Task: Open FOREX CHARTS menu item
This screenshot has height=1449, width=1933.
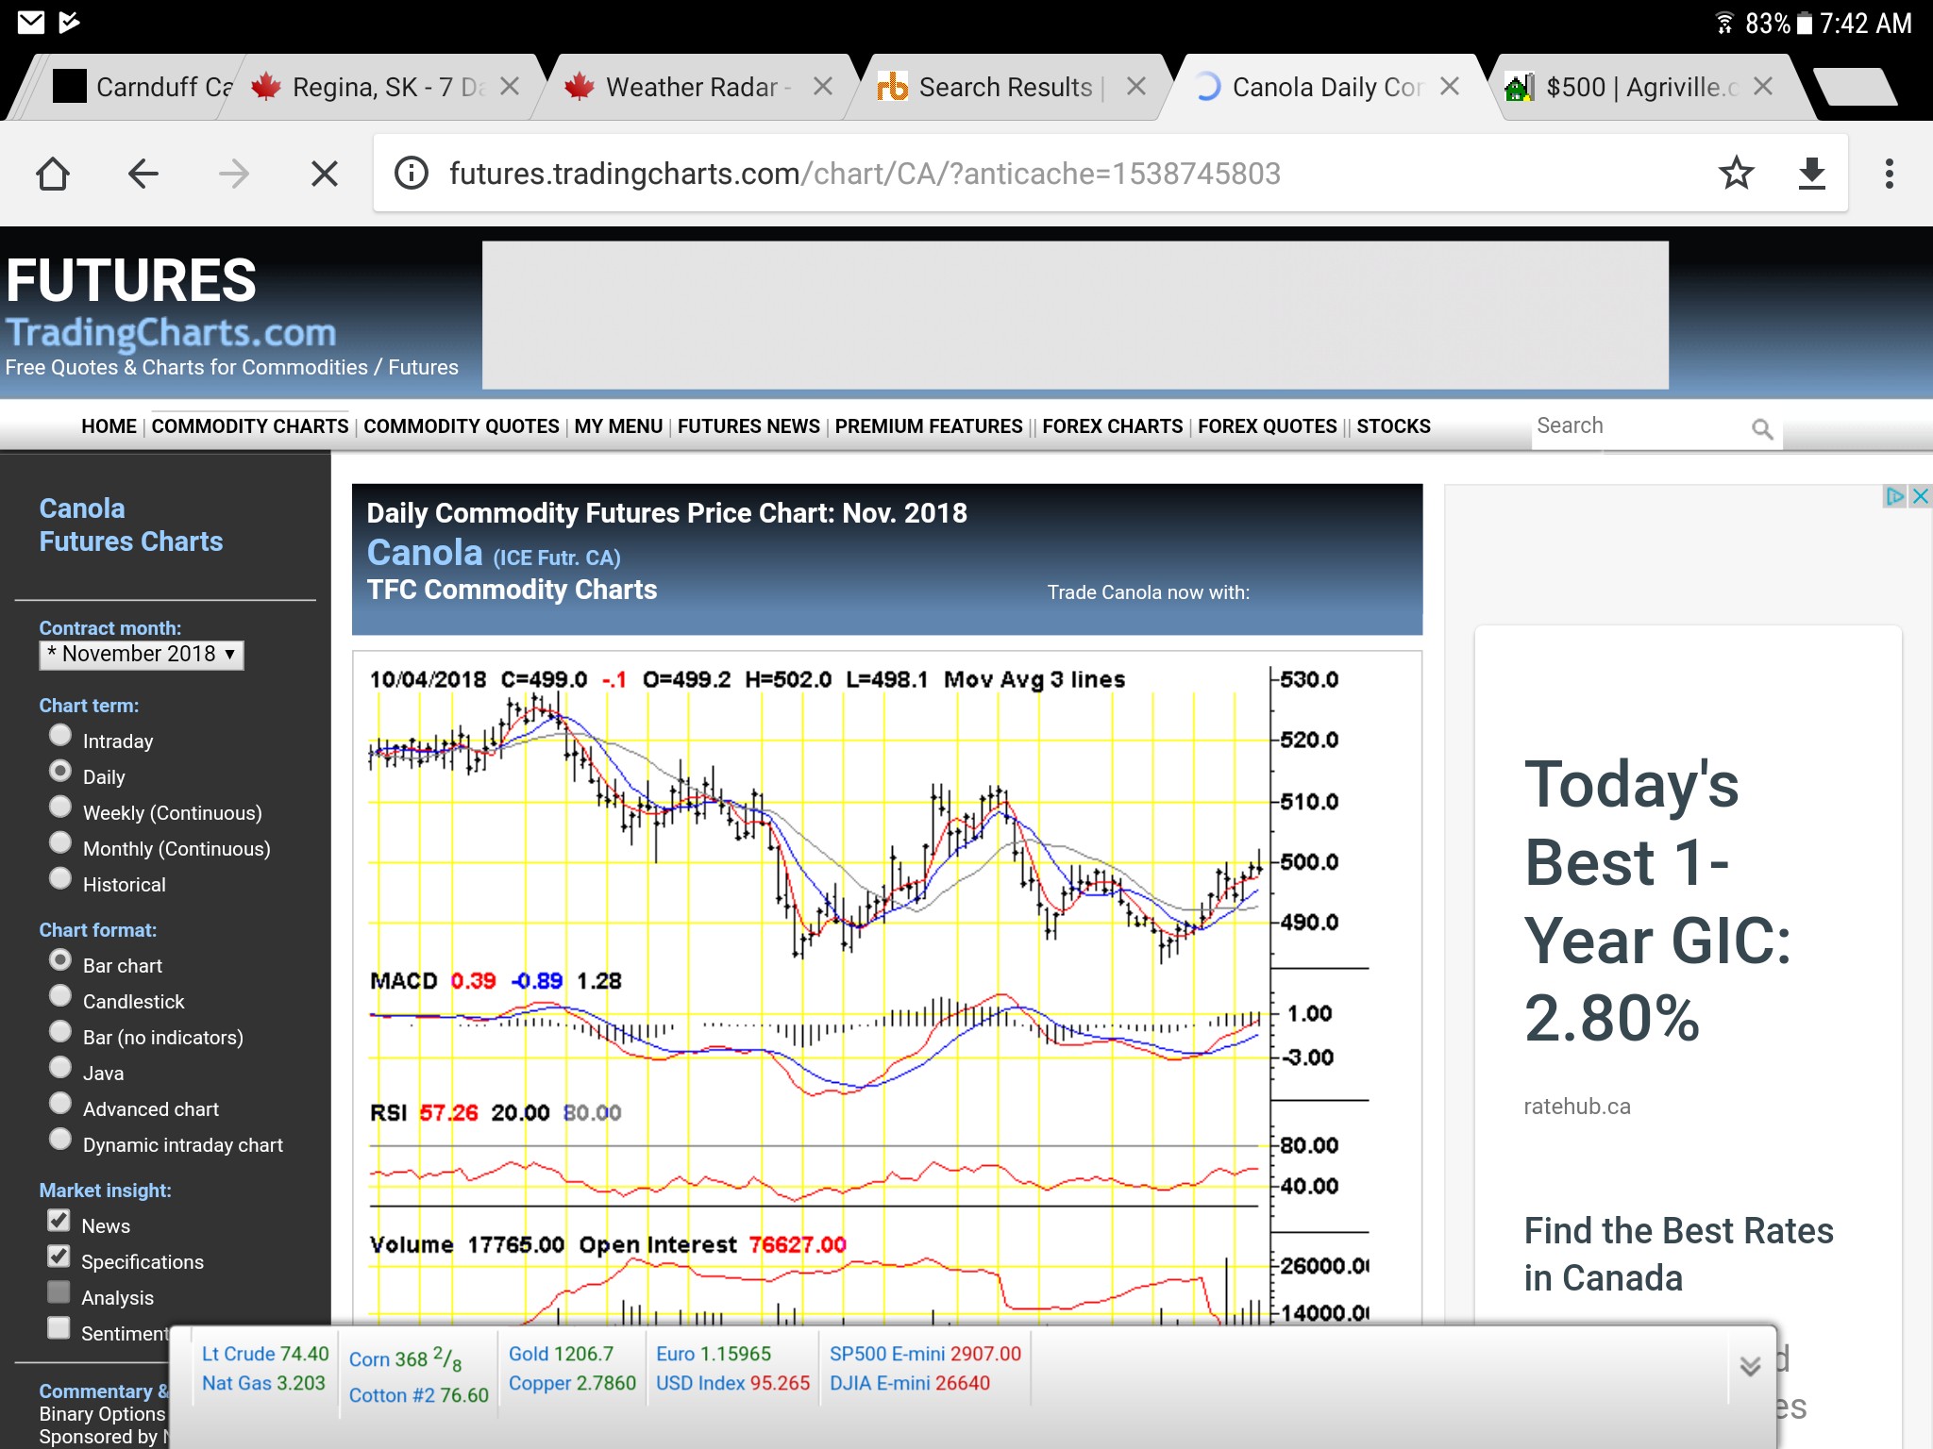Action: pyautogui.click(x=1113, y=426)
